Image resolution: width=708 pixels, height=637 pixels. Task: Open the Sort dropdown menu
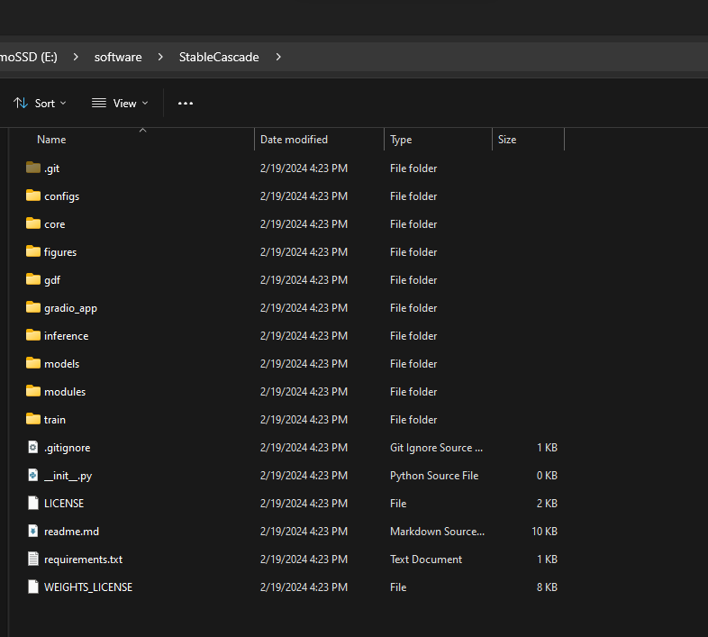click(41, 104)
